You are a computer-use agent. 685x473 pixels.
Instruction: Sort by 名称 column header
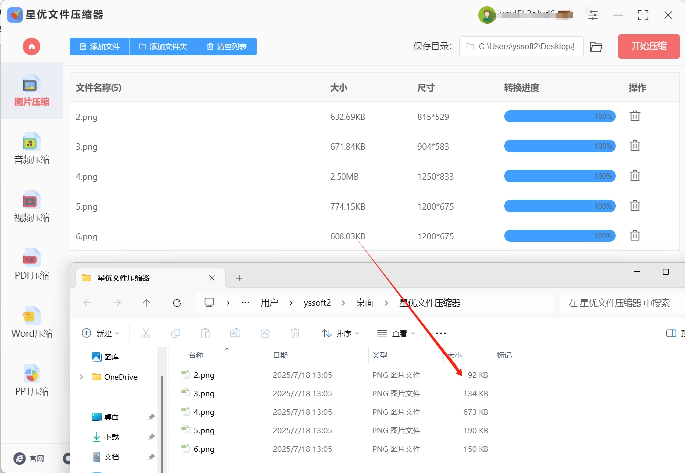(x=196, y=355)
